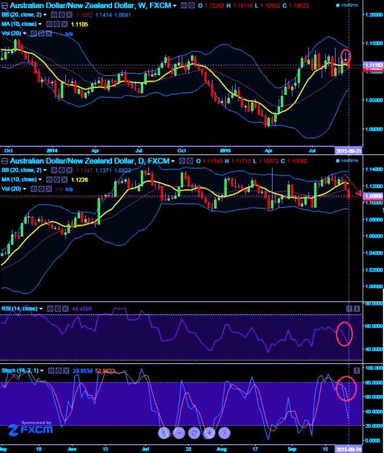The width and height of the screenshot is (384, 453).
Task: Click the weekly price label 1.11183
Action: (x=373, y=65)
